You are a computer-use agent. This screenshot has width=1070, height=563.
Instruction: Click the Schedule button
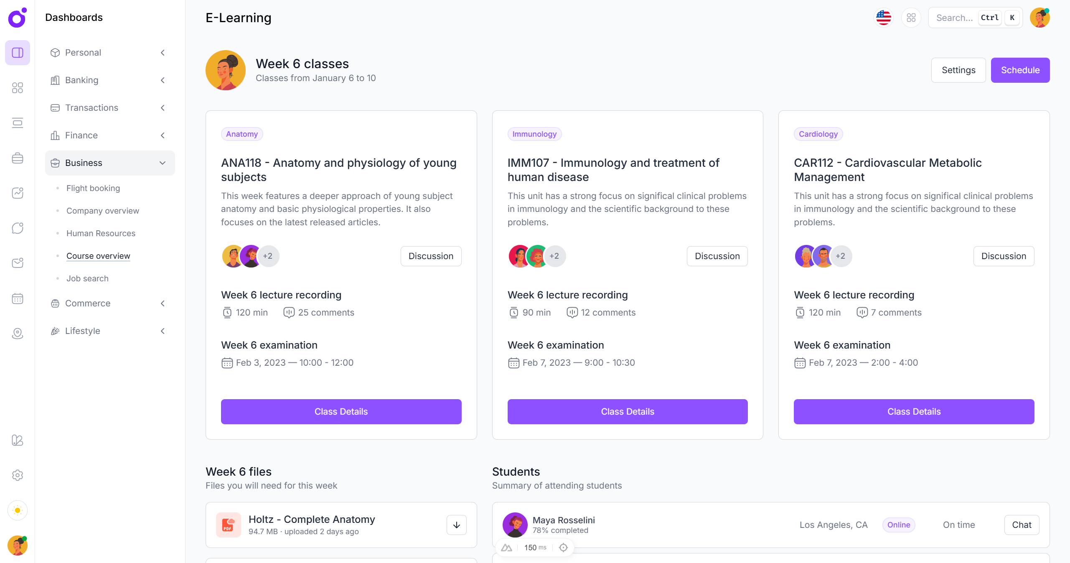pos(1020,70)
